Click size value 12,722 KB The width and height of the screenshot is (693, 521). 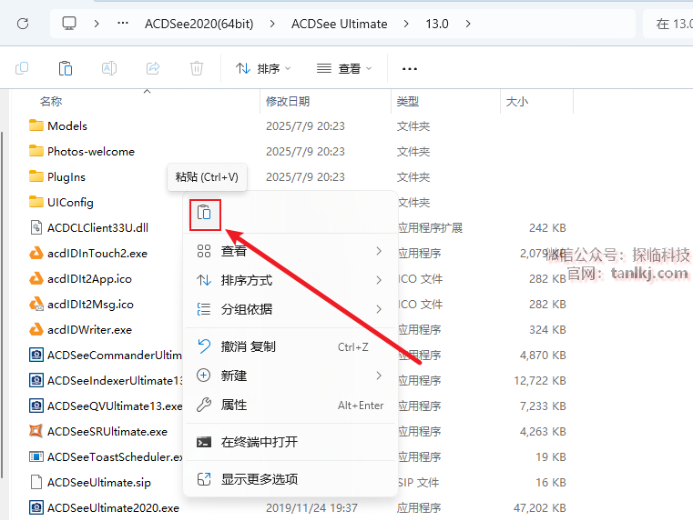(x=540, y=380)
